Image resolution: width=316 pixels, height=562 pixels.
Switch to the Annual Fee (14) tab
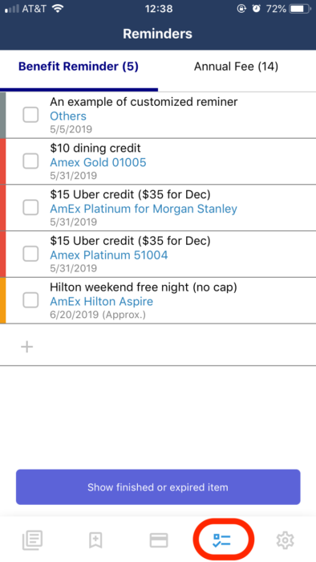236,67
